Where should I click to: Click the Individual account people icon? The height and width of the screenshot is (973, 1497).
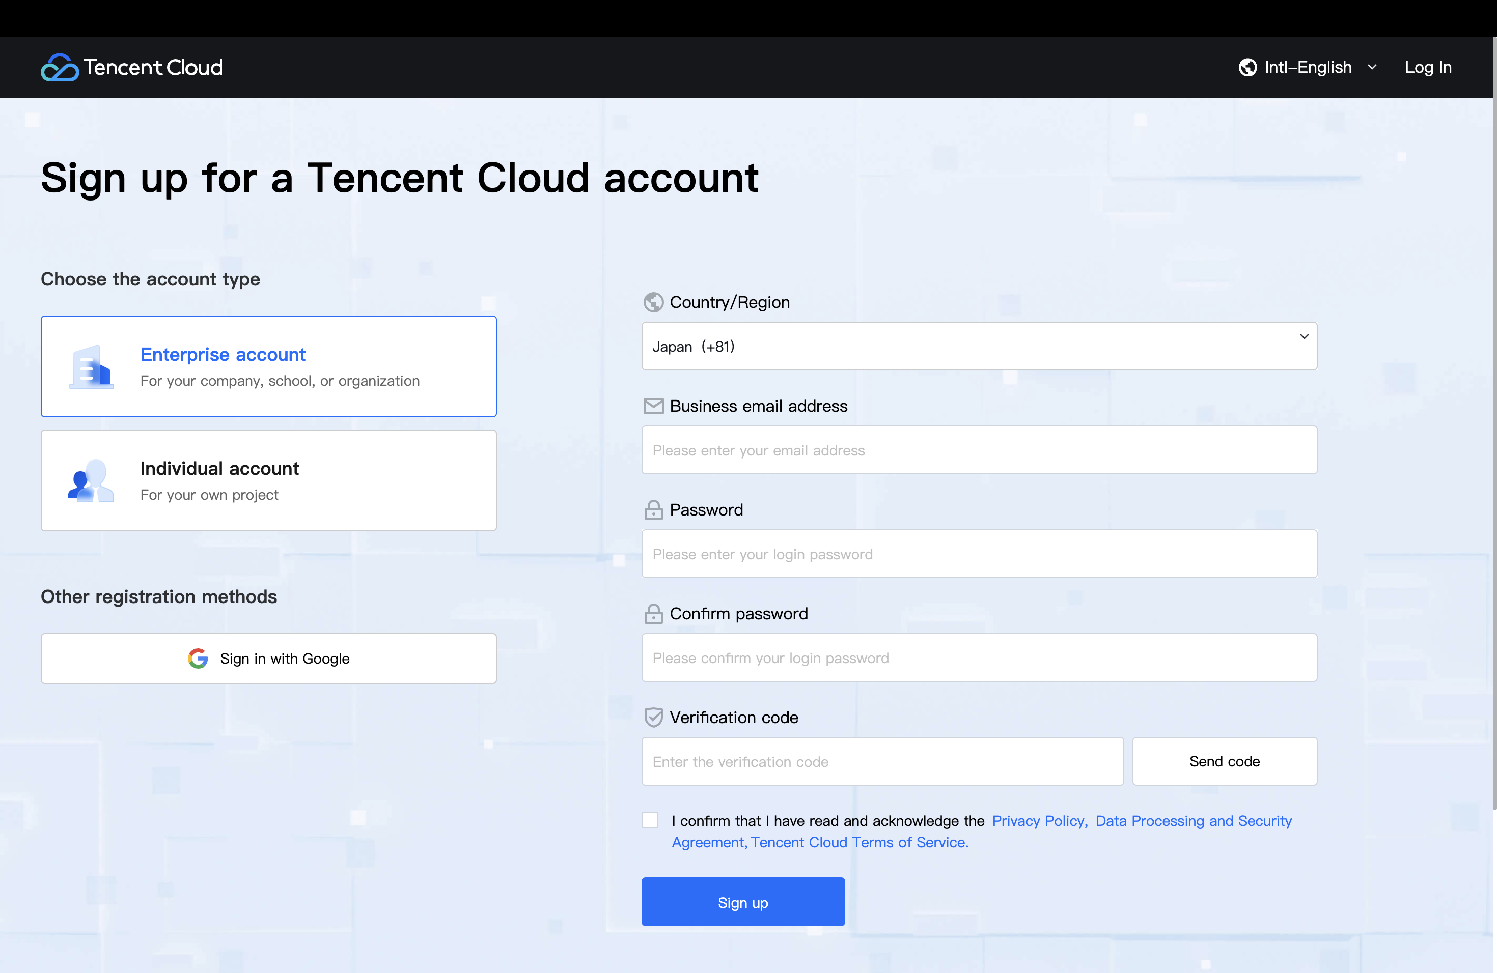pos(92,481)
